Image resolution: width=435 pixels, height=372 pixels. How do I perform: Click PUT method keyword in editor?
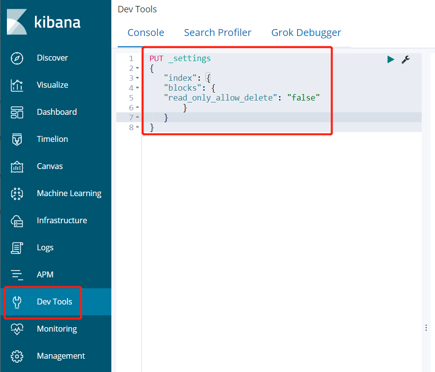pos(157,59)
